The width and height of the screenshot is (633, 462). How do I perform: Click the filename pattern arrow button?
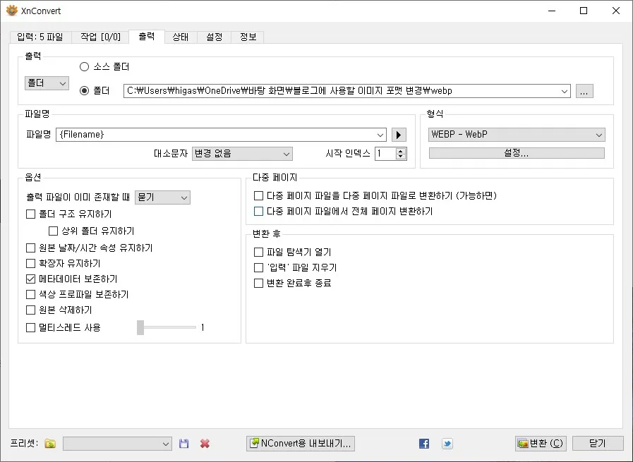[399, 135]
